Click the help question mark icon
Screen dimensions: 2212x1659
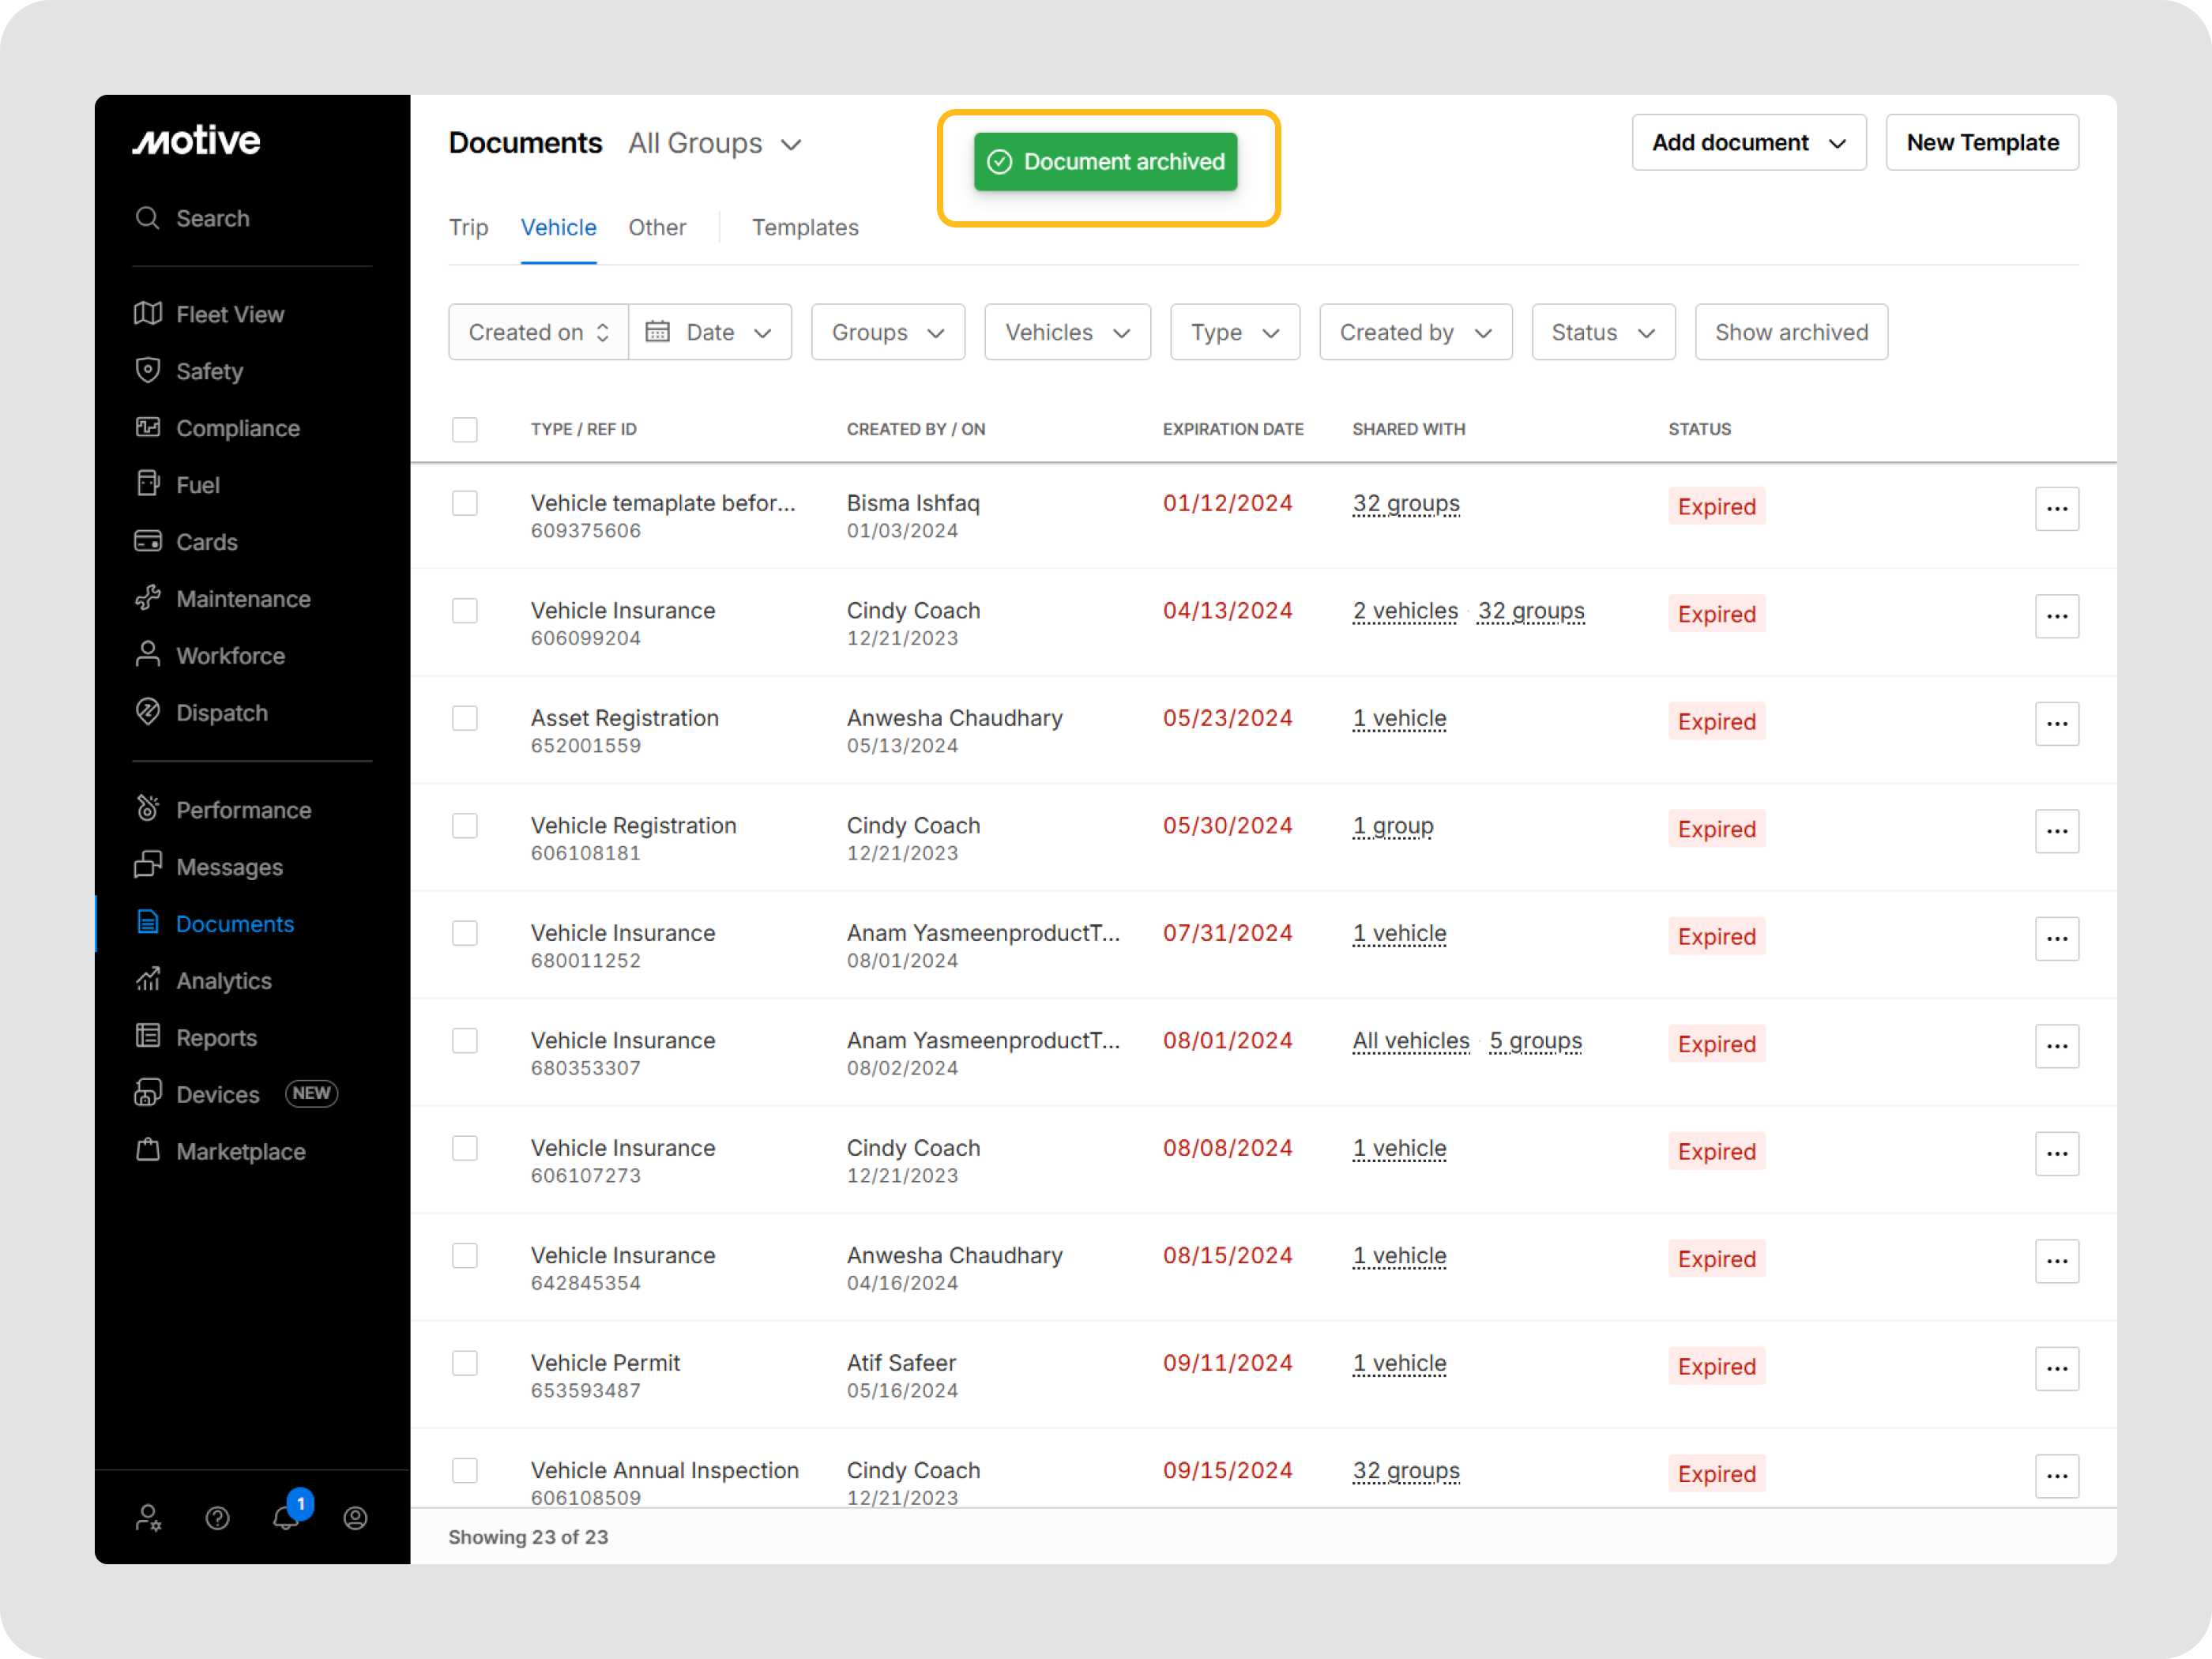point(217,1517)
